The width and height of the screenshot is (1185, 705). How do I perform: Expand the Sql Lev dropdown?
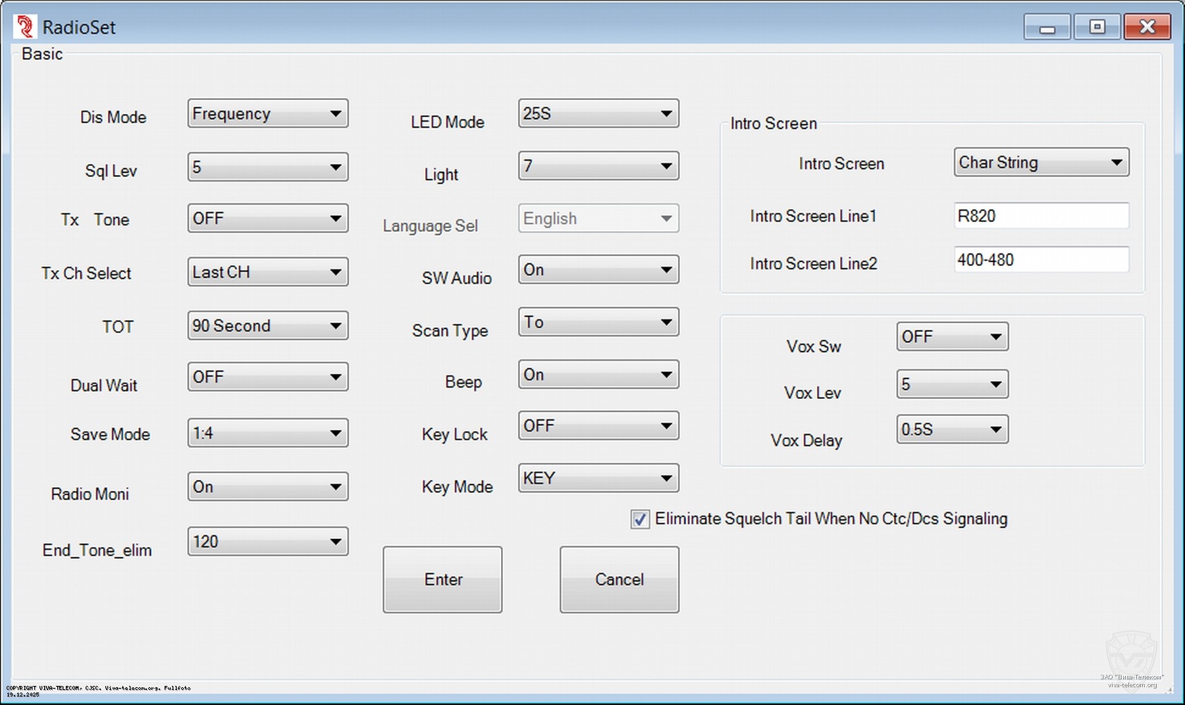(x=268, y=167)
